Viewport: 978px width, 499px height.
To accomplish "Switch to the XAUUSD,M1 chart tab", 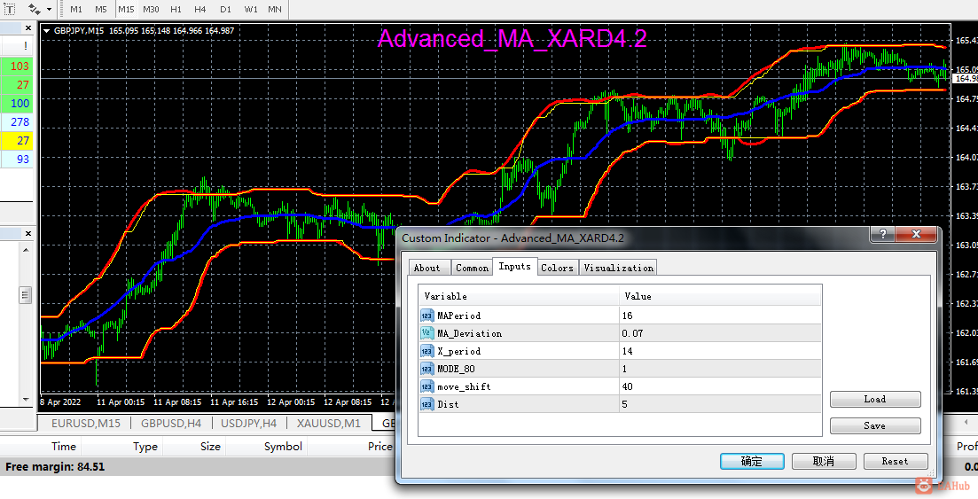I will click(329, 423).
